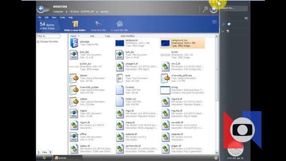The image size is (286, 161).
Task: Select the migsys XML document icon
Action: click(x=74, y=113)
